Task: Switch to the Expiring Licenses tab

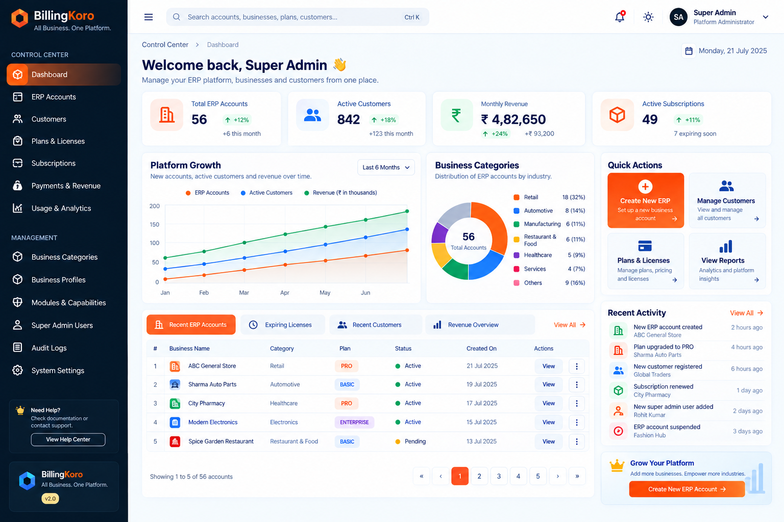Action: pos(282,325)
